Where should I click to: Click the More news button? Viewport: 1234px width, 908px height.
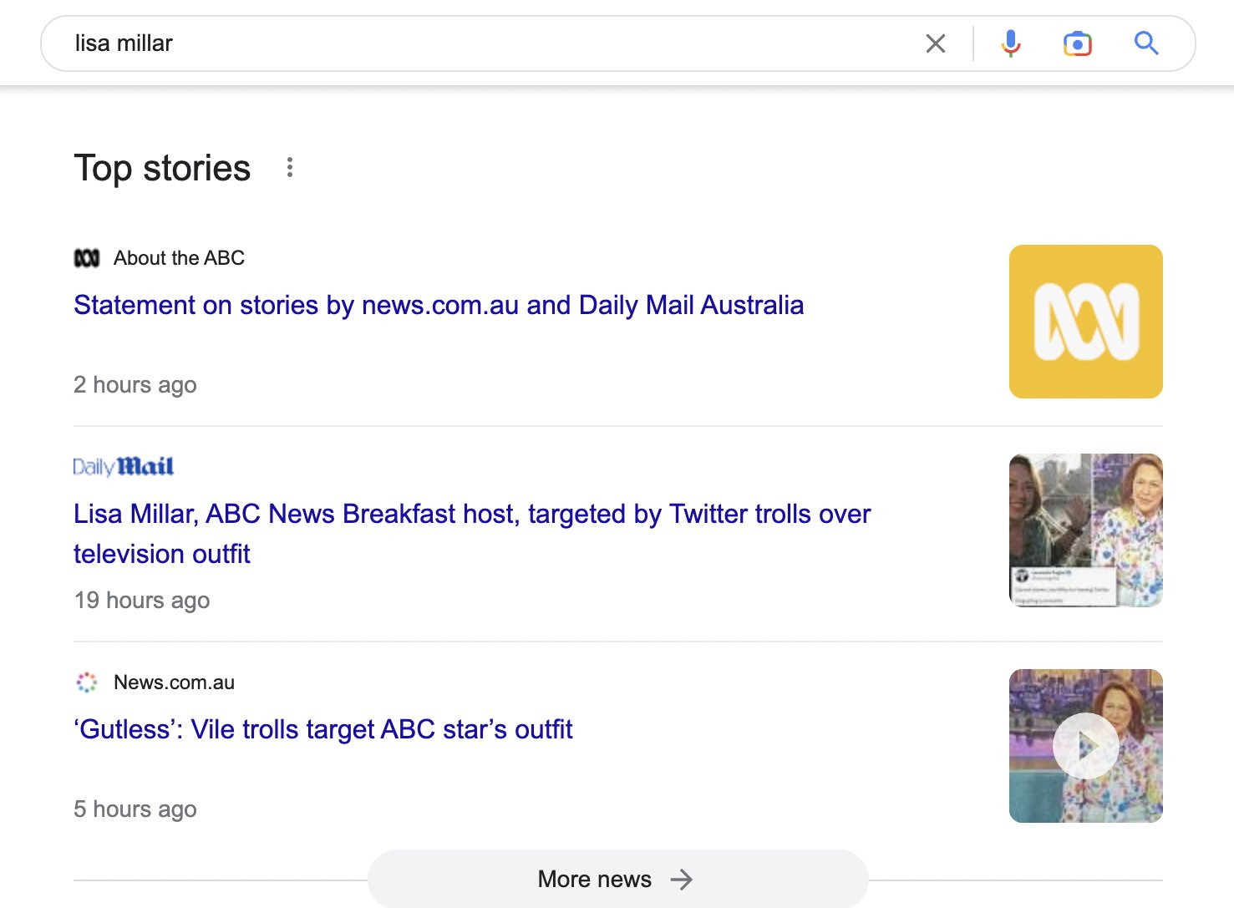coord(618,879)
